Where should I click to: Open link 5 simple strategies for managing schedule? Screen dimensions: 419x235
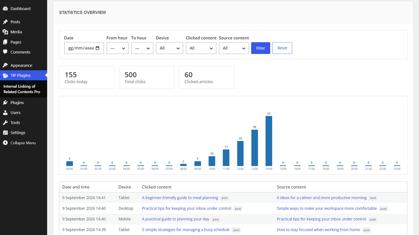[186, 230]
